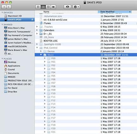The image size is (137, 134).
Task: Expand the D--_01 folder
Action: click(37, 34)
